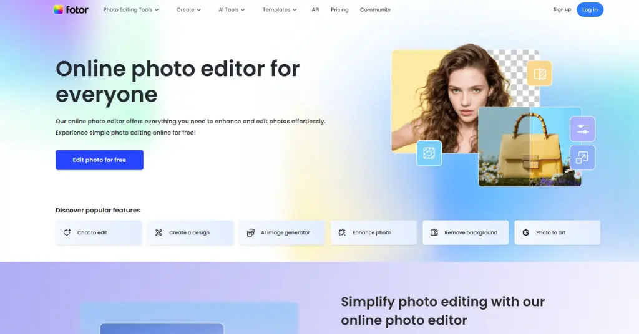Expand the Photo Editing Tools dropdown
Image resolution: width=639 pixels, height=334 pixels.
(x=131, y=10)
